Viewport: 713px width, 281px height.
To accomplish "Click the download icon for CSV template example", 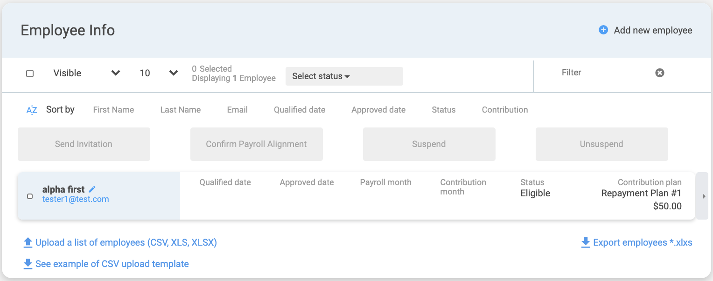I will [x=28, y=264].
